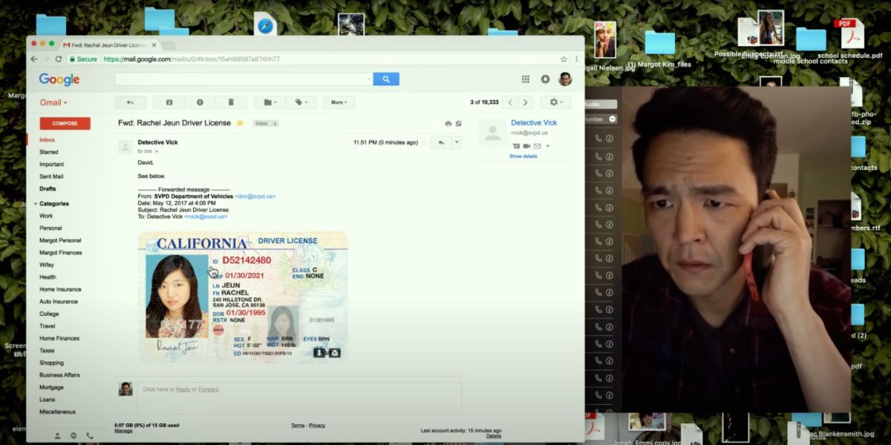This screenshot has width=891, height=445.
Task: Open Google notifications bell icon
Action: pyautogui.click(x=545, y=79)
